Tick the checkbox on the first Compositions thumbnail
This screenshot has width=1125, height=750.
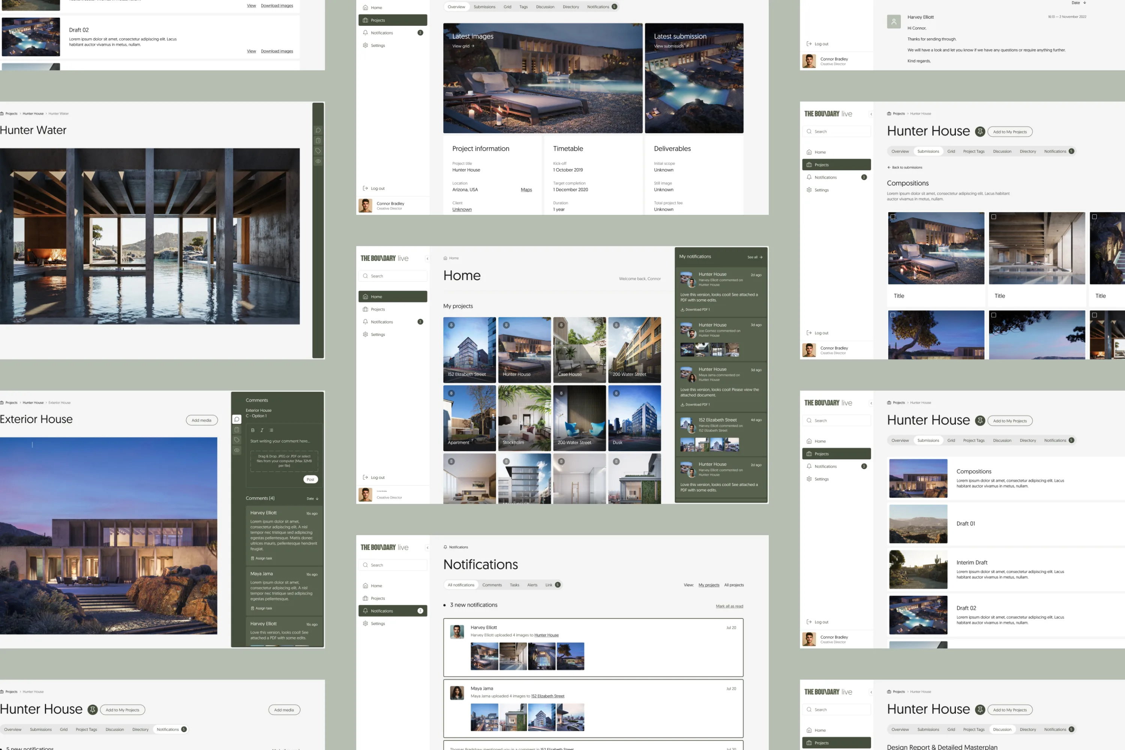tap(893, 217)
